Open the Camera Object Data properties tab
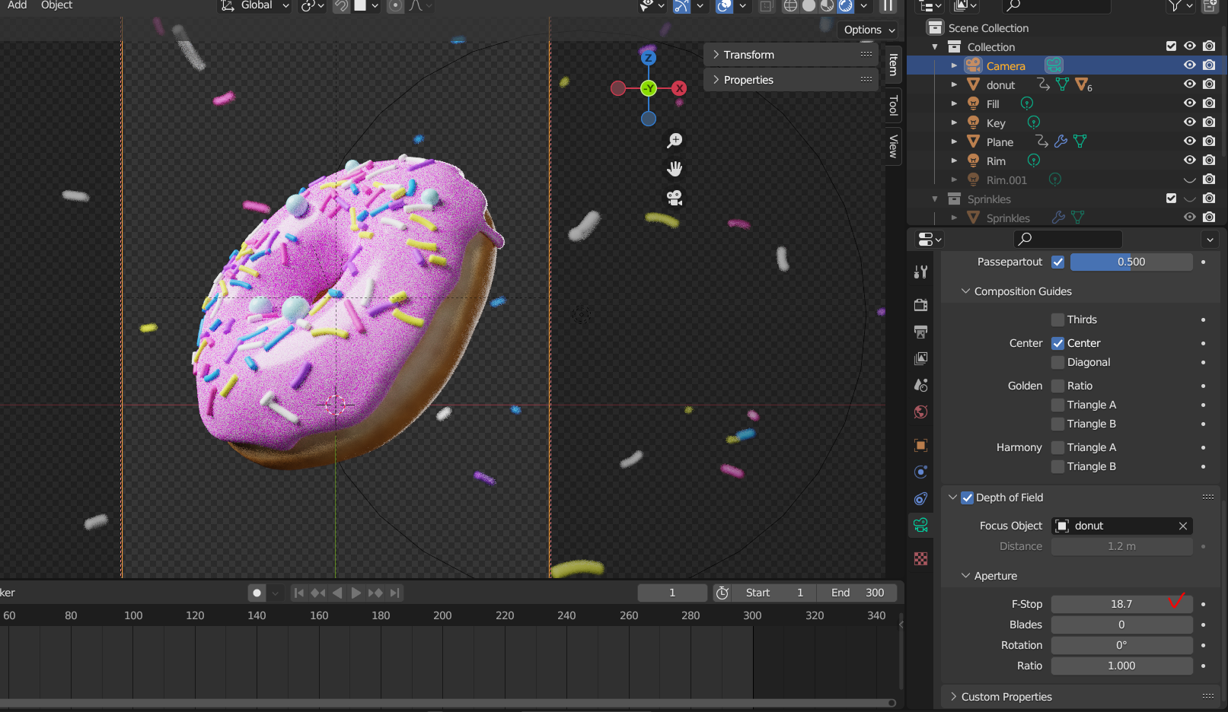 (921, 525)
